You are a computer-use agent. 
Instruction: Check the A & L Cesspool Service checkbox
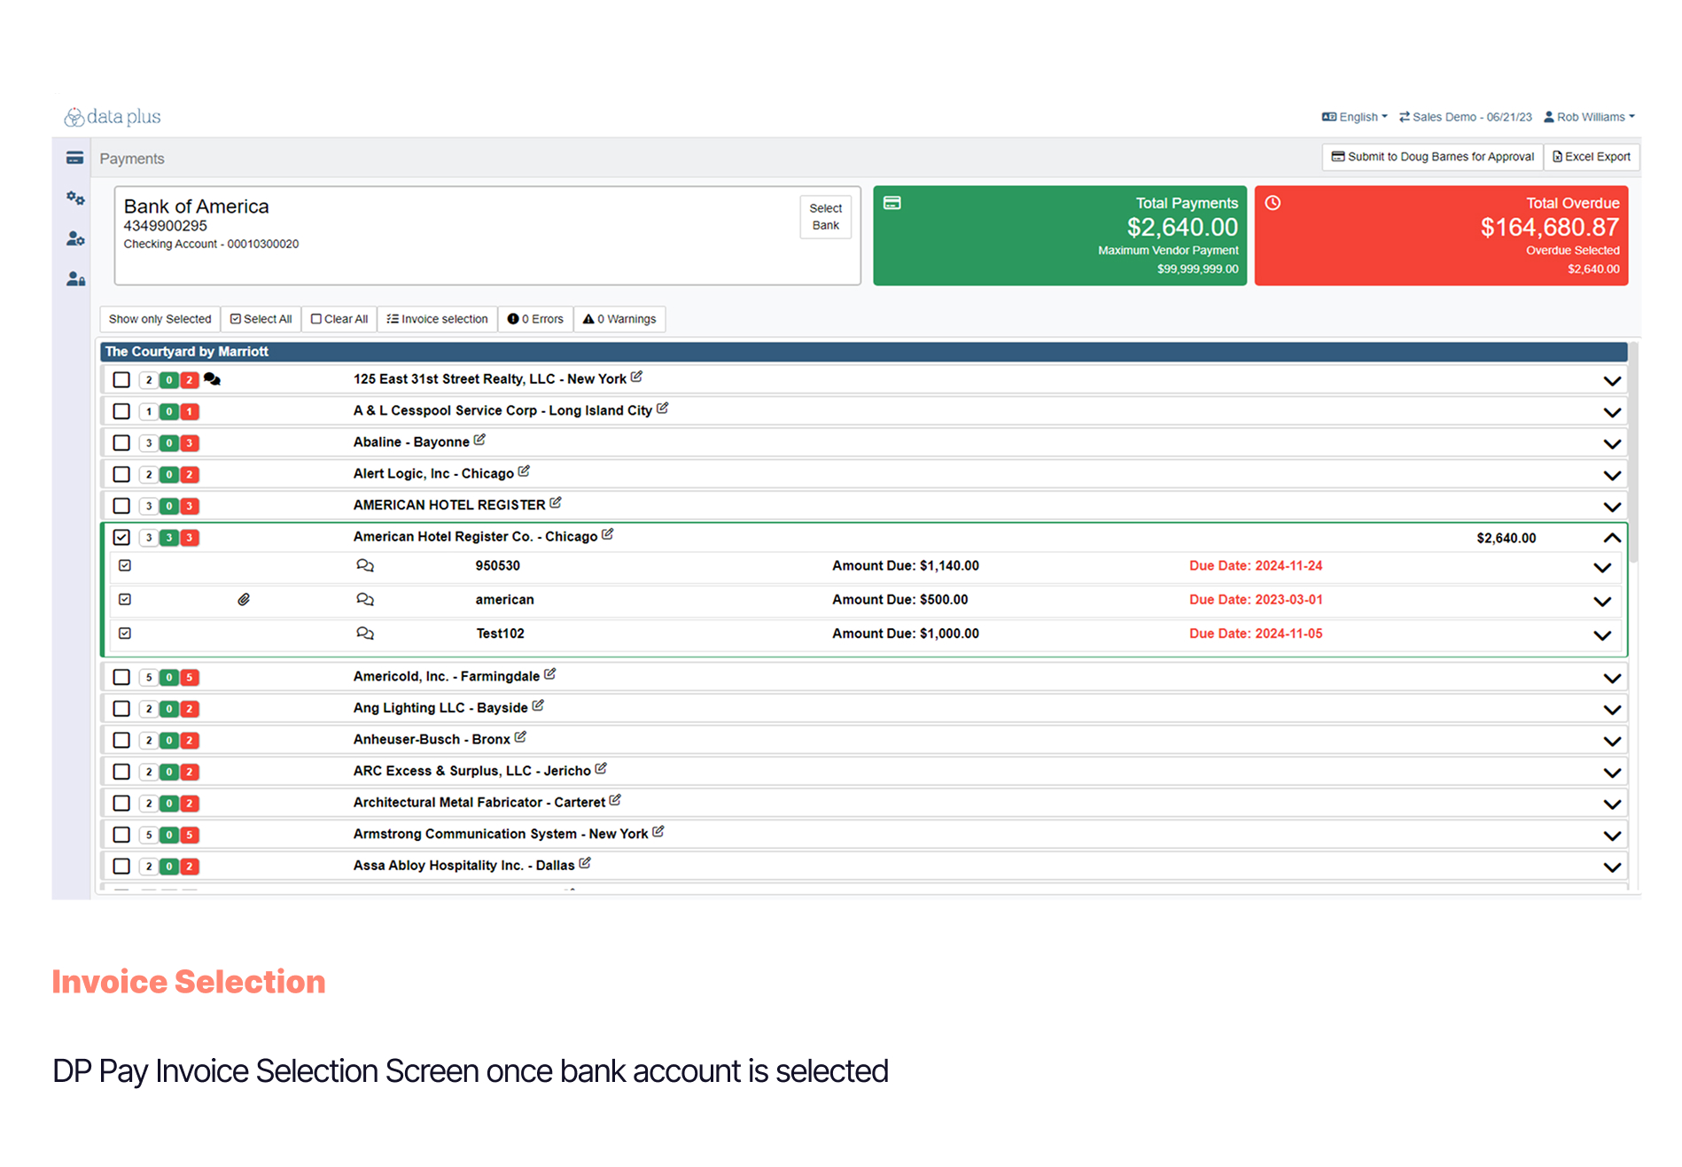(x=121, y=411)
